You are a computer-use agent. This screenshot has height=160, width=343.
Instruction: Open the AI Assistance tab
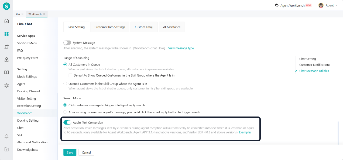172,27
